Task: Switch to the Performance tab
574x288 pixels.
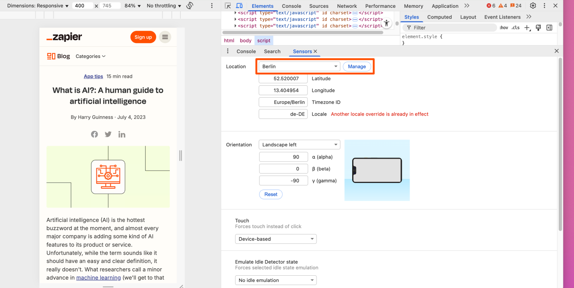Action: (x=380, y=6)
